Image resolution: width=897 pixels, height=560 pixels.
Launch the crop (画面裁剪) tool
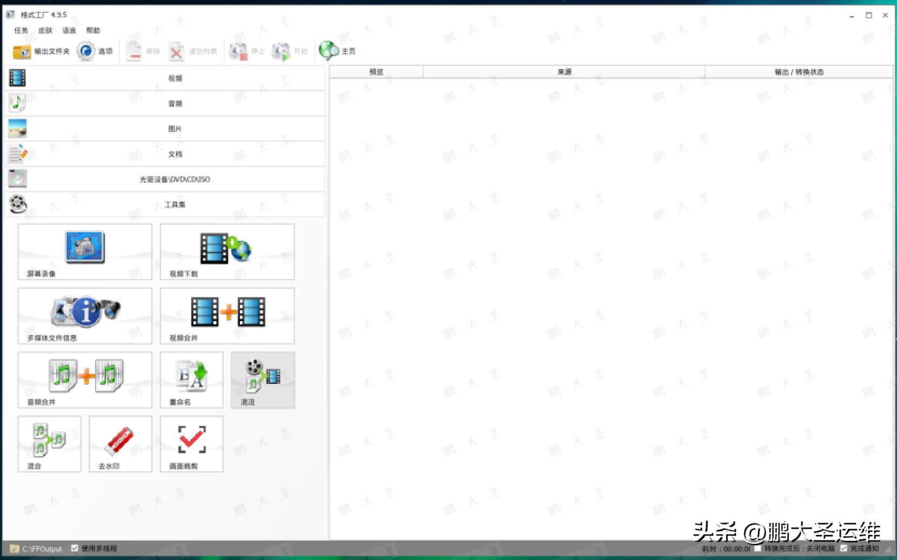(x=191, y=443)
